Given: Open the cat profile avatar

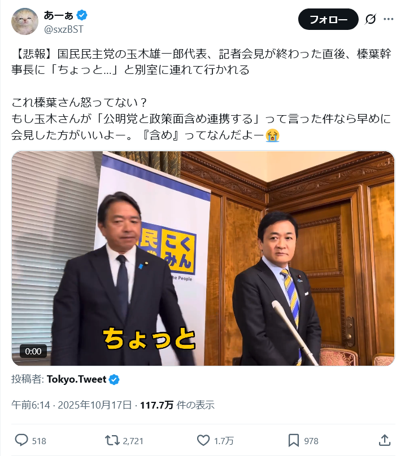Looking at the screenshot, I should [x=25, y=21].
